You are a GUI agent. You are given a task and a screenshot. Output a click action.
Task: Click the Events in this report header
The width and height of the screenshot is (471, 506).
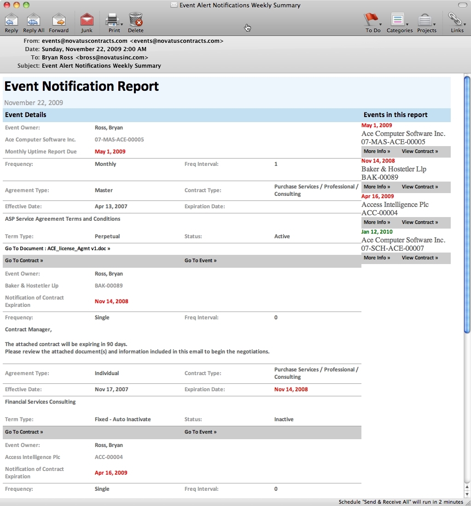pos(395,115)
